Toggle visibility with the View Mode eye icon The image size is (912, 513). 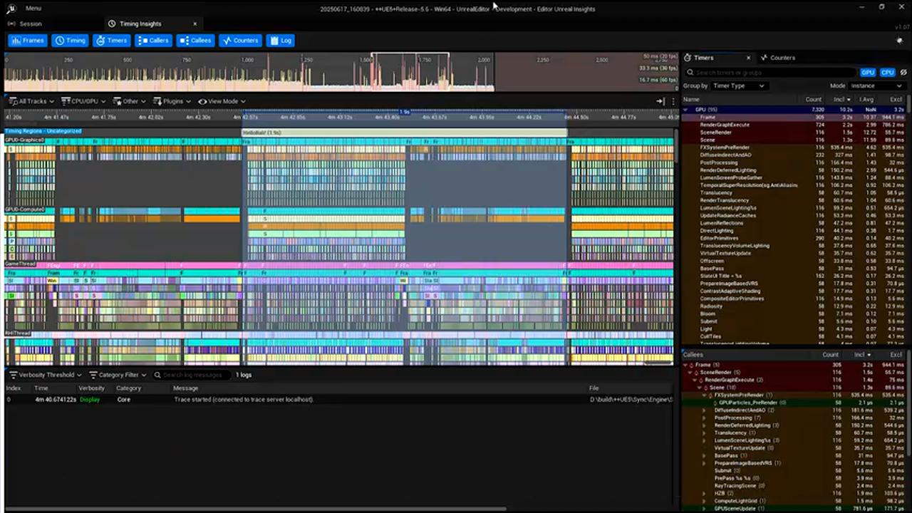(x=203, y=101)
